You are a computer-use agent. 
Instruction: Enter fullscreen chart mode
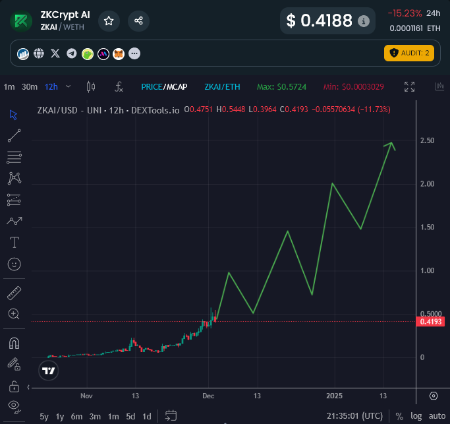pos(410,86)
